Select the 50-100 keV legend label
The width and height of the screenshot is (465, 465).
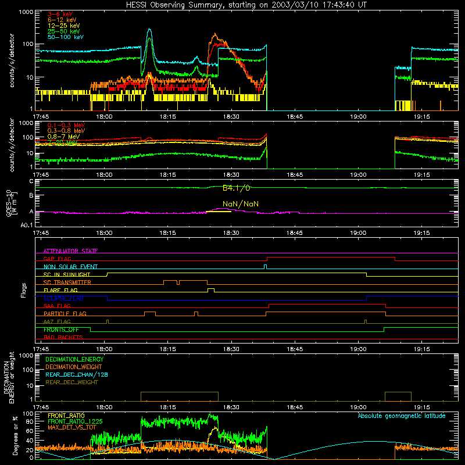[x=66, y=37]
